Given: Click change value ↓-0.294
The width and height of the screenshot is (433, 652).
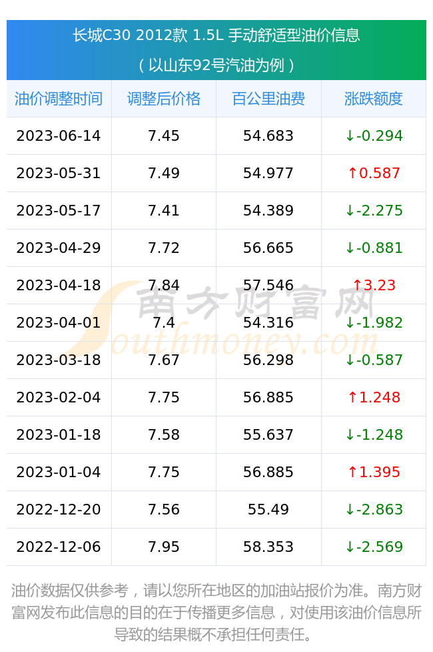Looking at the screenshot, I should (x=374, y=136).
